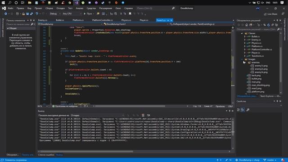Switch to the Platform.cs tab

click(x=78, y=20)
